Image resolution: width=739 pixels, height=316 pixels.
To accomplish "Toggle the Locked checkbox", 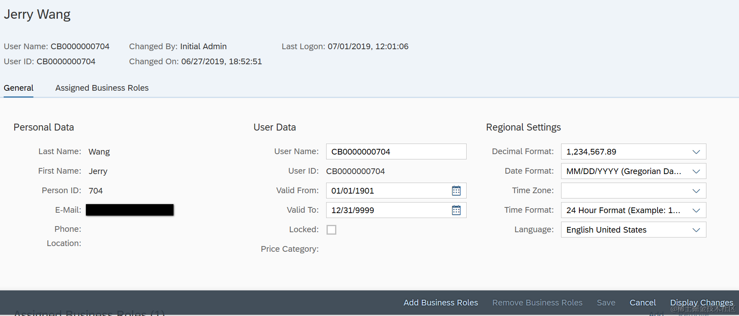I will 331,230.
